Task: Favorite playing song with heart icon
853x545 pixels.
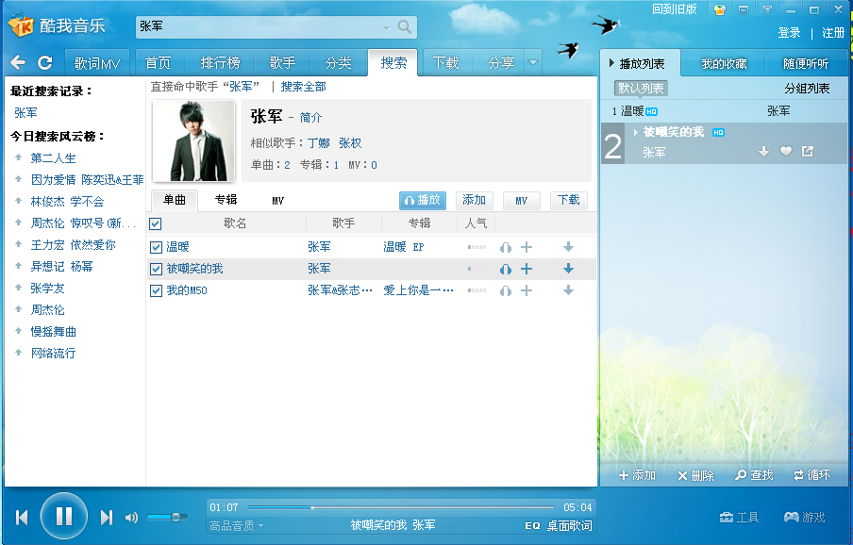Action: (x=786, y=151)
